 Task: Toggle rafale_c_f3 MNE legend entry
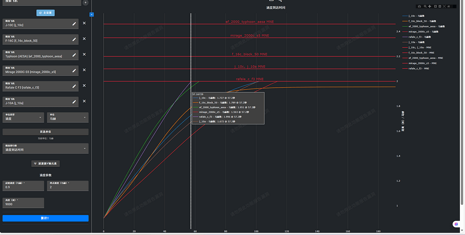point(416,69)
